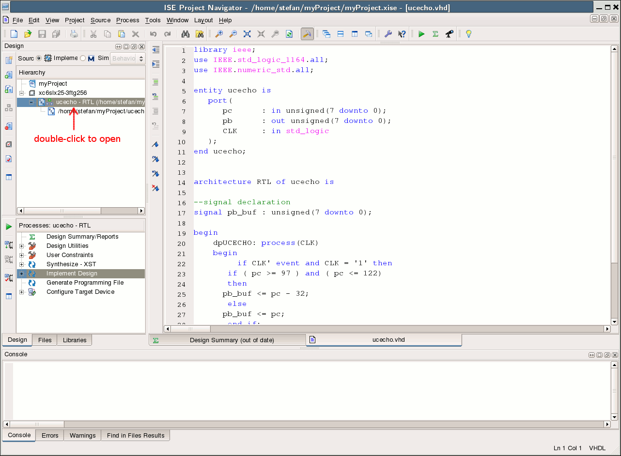The image size is (621, 456).
Task: Open Design Summary sigma toolbar icon
Action: tap(435, 34)
